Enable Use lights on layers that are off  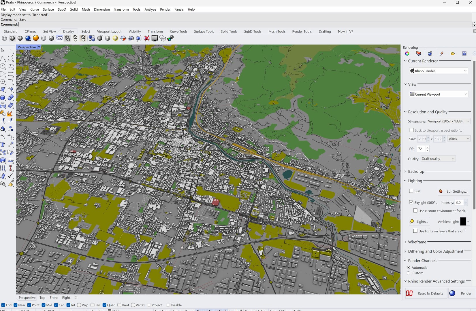[415, 231]
